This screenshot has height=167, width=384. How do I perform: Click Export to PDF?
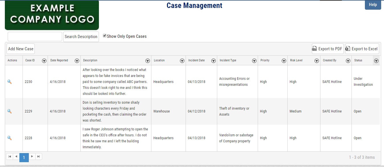[327, 49]
